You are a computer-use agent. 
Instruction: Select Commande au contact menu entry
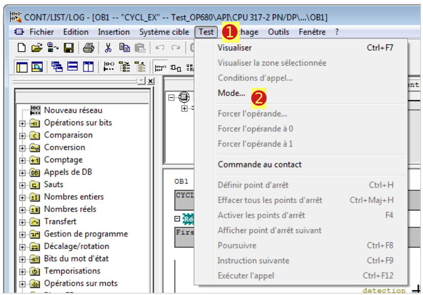(x=306, y=164)
